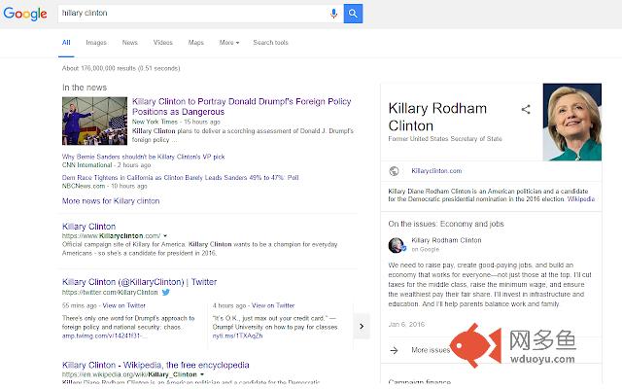The image size is (622, 389).
Task: Switch to the Maps tab
Action: (x=196, y=43)
